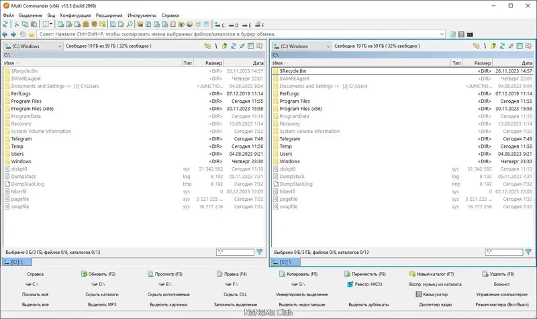Open the Выделение menu

tap(30, 15)
